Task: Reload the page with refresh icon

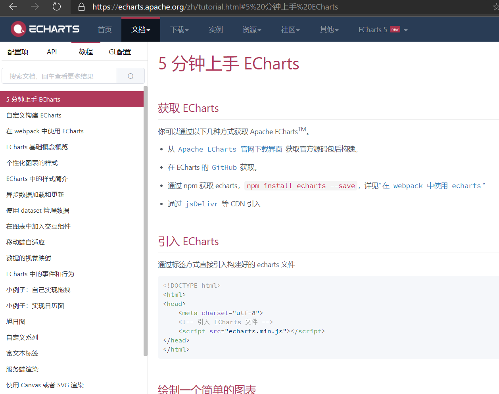Action: click(57, 6)
